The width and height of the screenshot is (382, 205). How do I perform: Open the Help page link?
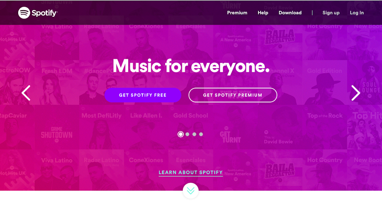(x=263, y=13)
